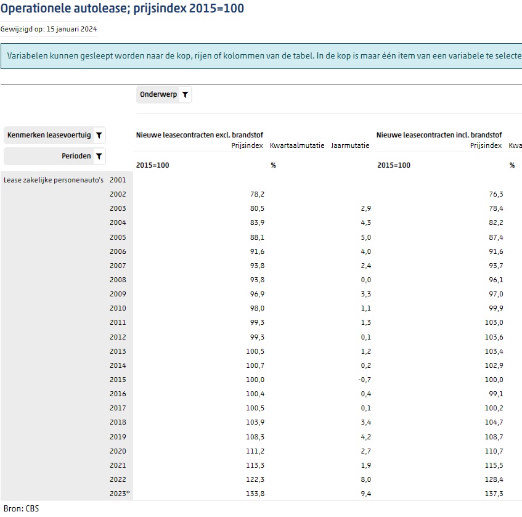
Task: Click the Bron: CBS source note
Action: point(21,508)
